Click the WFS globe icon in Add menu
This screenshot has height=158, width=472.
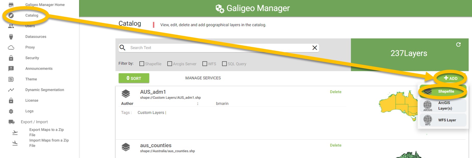click(x=428, y=120)
